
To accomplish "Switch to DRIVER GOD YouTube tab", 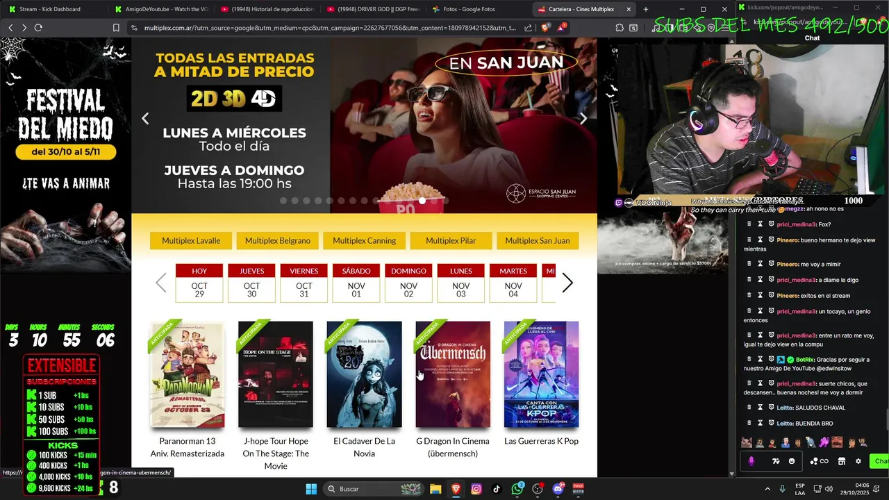I will (x=372, y=9).
